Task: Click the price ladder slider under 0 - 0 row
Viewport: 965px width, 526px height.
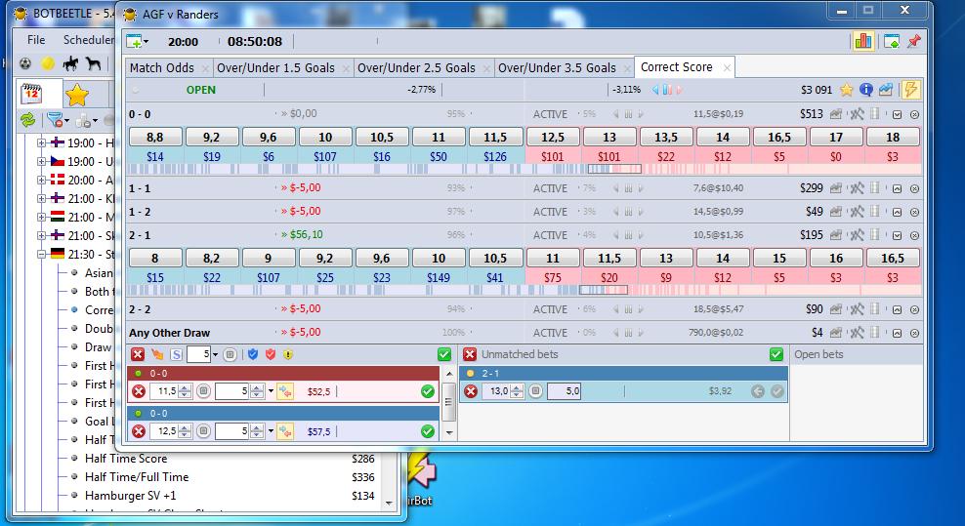Action: (614, 169)
